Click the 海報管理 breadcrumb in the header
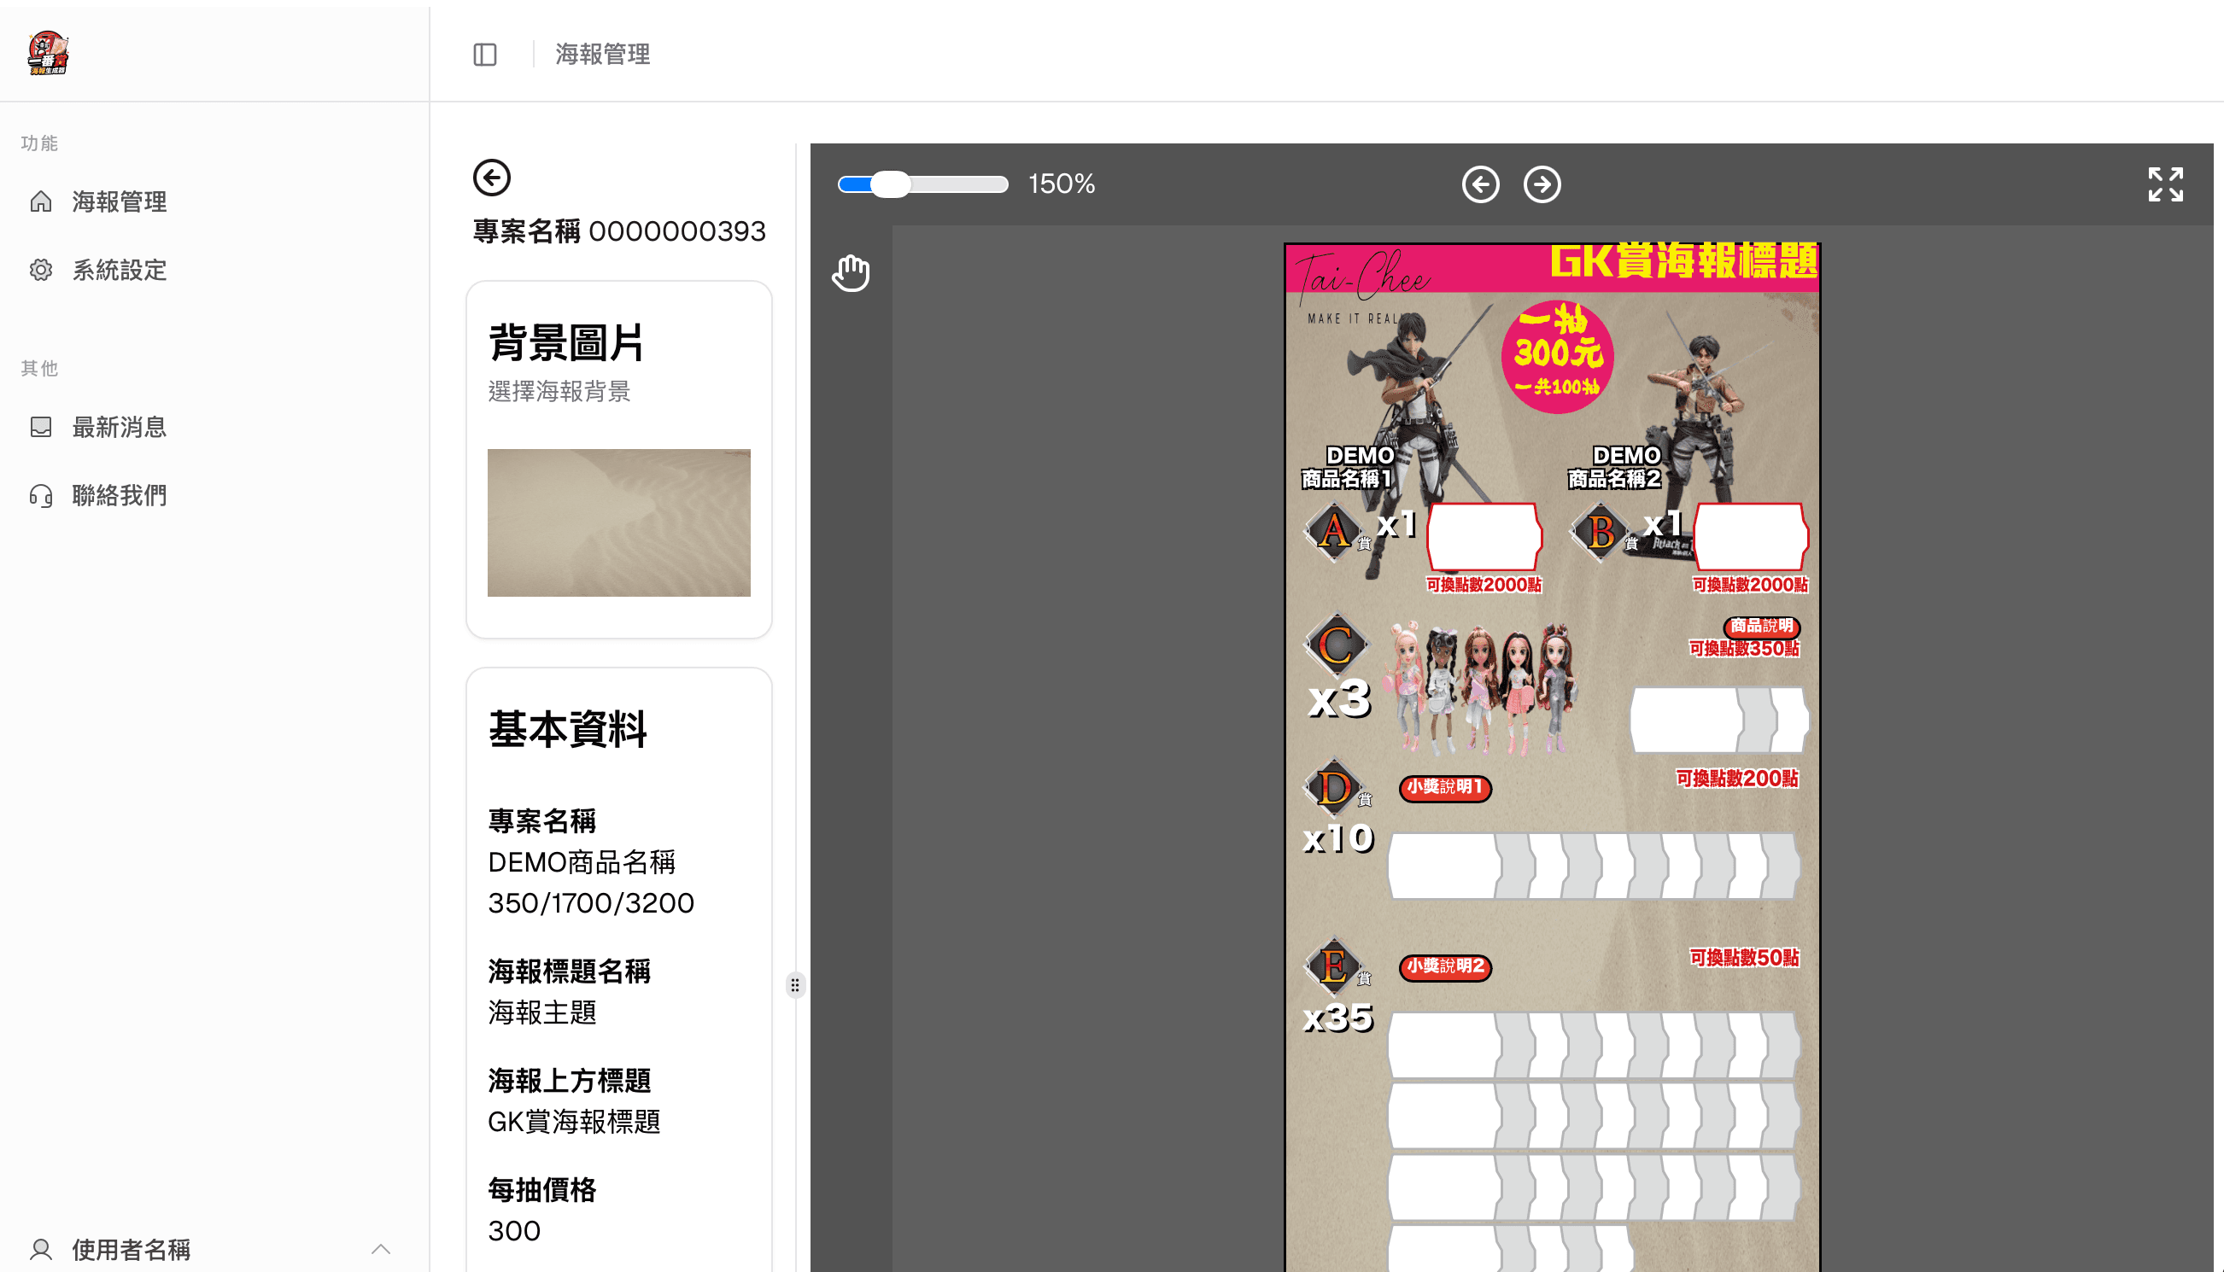This screenshot has height=1272, width=2224. pos(603,55)
